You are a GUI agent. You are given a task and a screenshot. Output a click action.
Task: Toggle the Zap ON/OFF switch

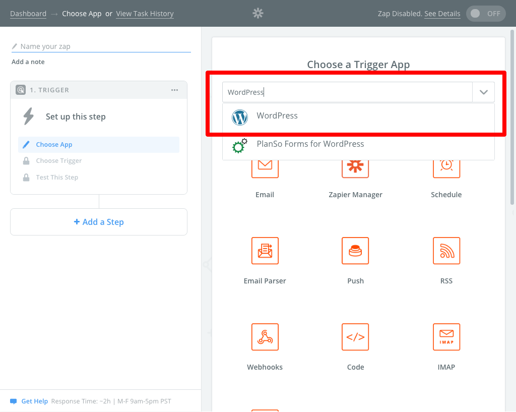click(x=486, y=14)
